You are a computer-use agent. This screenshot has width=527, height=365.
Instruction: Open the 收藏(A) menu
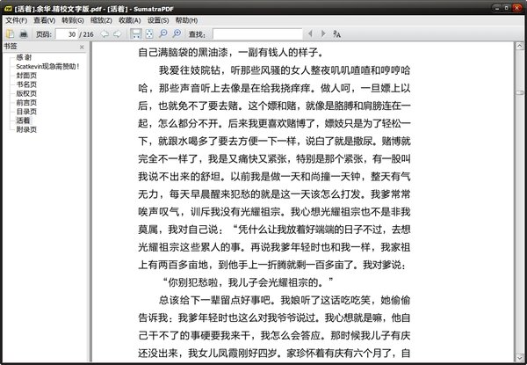(x=130, y=20)
